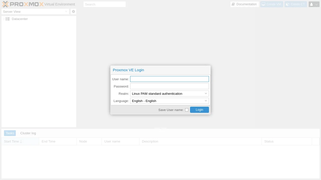The image size is (321, 180).
Task: Click the Start Time sort arrow icon
Action: [21, 141]
